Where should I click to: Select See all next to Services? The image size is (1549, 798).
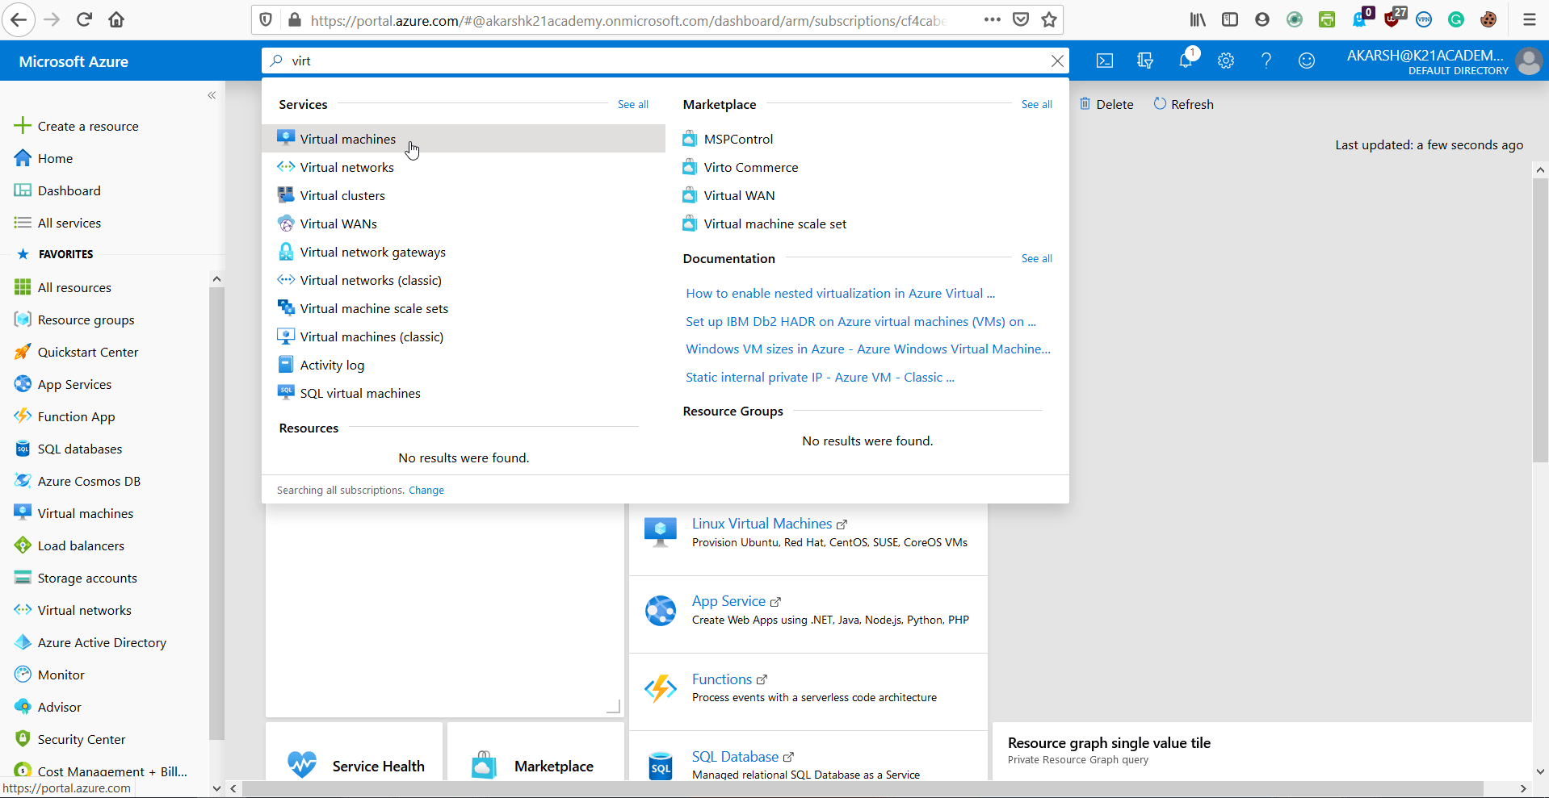(632, 104)
